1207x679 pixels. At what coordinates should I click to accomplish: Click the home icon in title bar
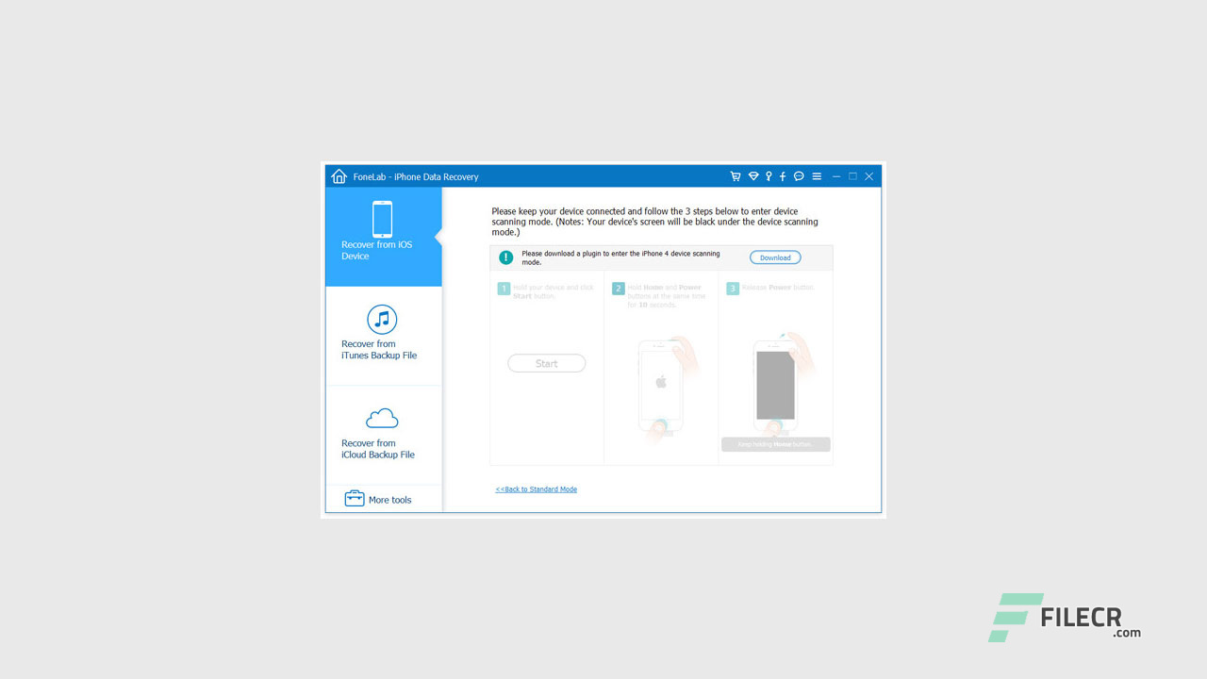tap(339, 176)
